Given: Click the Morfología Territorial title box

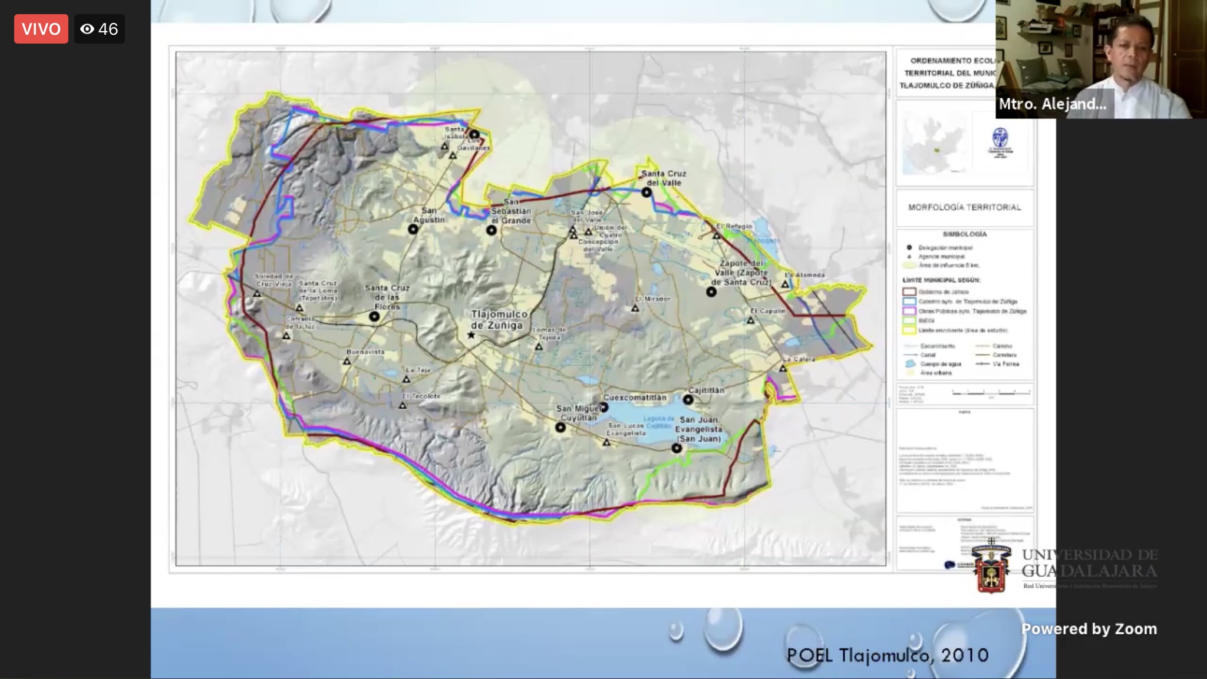Looking at the screenshot, I should 964,207.
